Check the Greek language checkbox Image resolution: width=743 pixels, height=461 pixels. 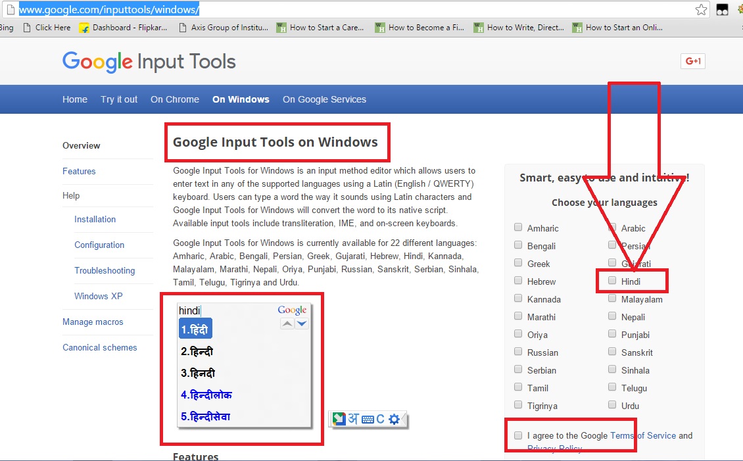pos(518,262)
